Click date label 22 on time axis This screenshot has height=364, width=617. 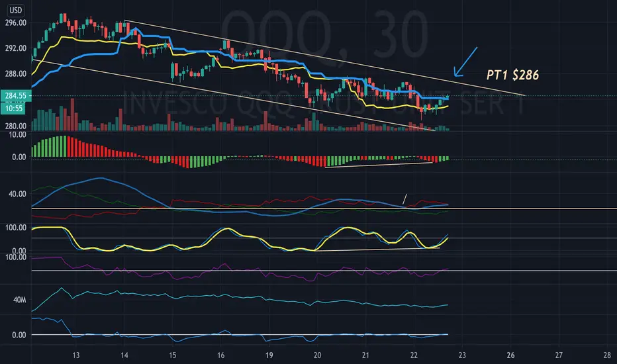[414, 355]
